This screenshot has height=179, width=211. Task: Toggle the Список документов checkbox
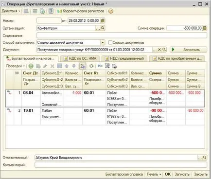click(110, 43)
